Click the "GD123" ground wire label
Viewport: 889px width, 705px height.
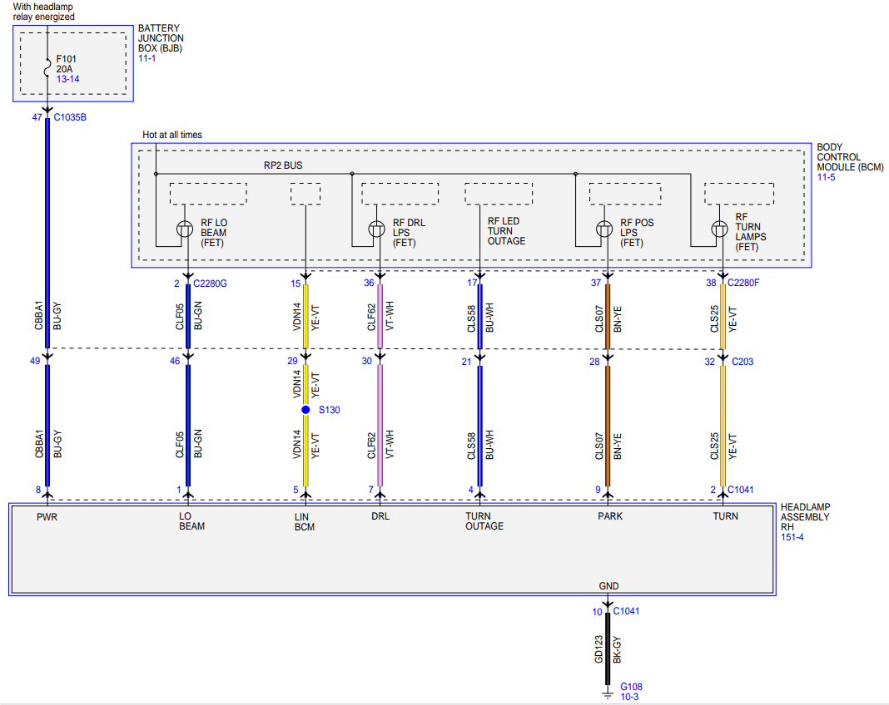[x=598, y=649]
